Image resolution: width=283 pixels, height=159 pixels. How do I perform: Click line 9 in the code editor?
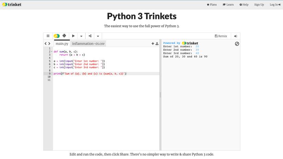(x=103, y=74)
